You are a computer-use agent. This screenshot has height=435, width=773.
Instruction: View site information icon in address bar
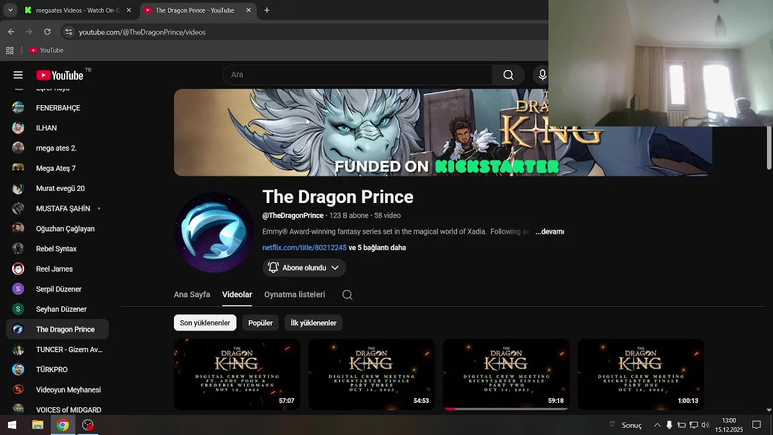tap(68, 32)
